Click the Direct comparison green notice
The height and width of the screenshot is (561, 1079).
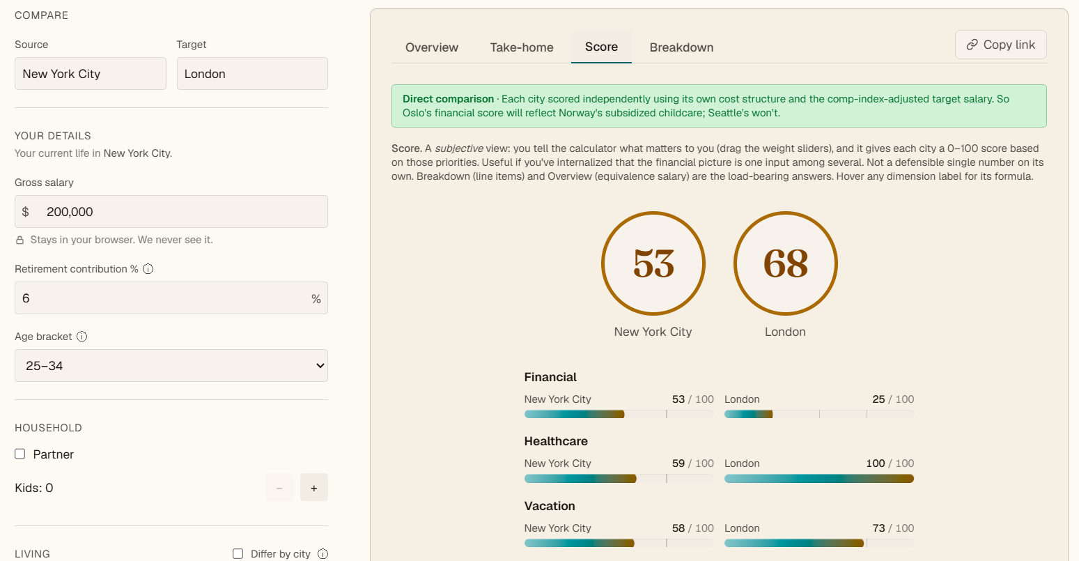[719, 106]
